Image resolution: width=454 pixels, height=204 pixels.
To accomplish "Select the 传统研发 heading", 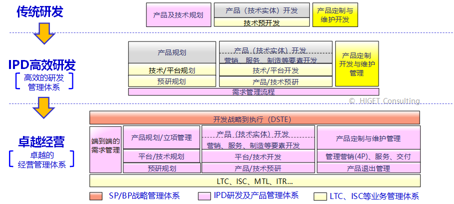I will [x=40, y=12].
